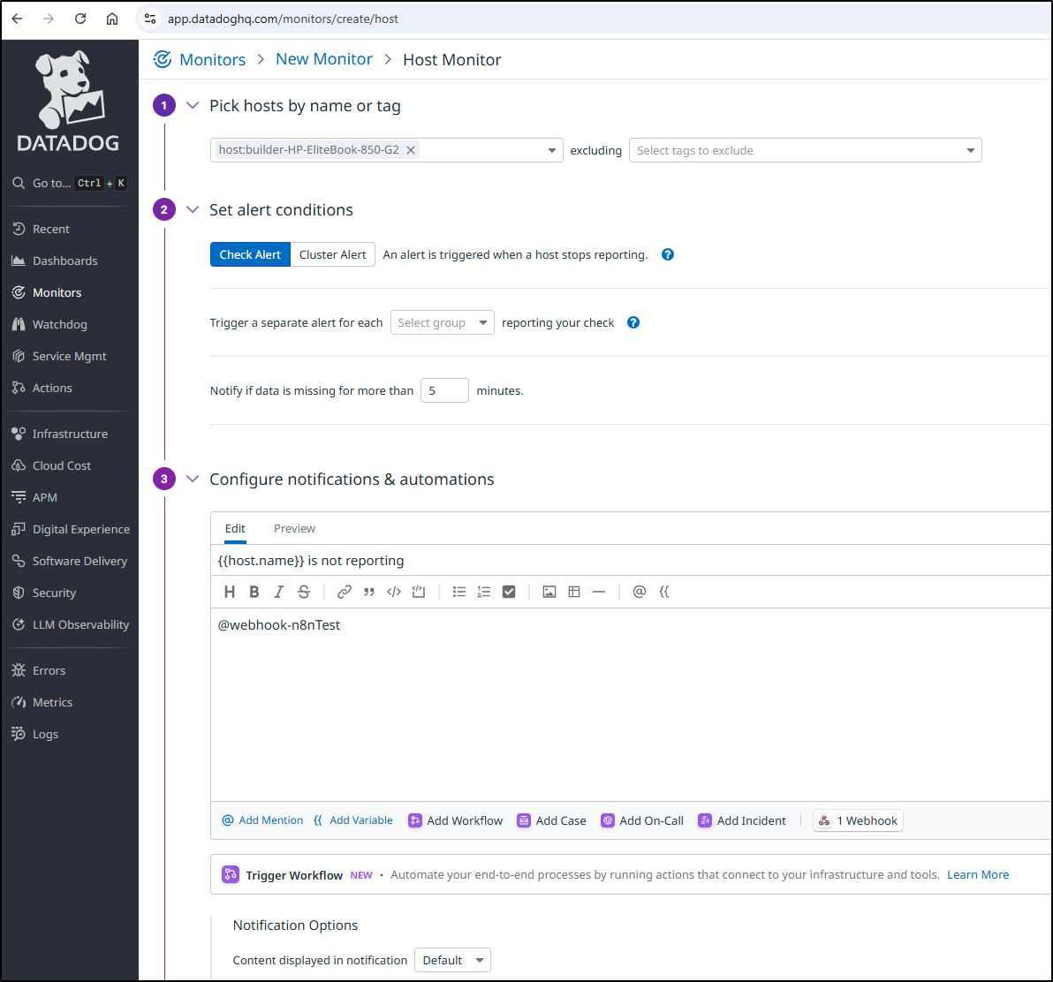The height and width of the screenshot is (982, 1053).
Task: Select the Check Alert option
Action: 250,254
